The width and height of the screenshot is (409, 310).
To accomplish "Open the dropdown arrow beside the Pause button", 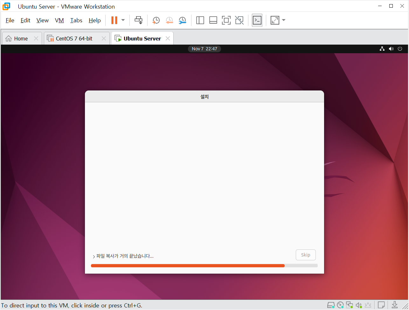I will (x=123, y=20).
